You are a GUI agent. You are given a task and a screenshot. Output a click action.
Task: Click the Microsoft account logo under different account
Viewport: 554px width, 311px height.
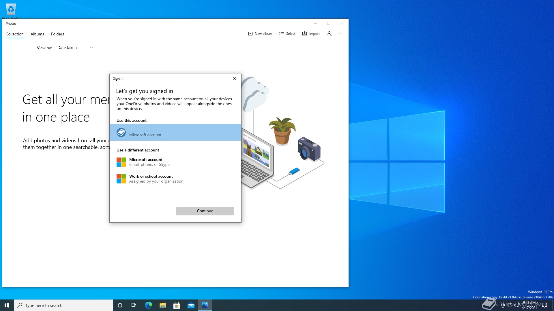pos(121,162)
